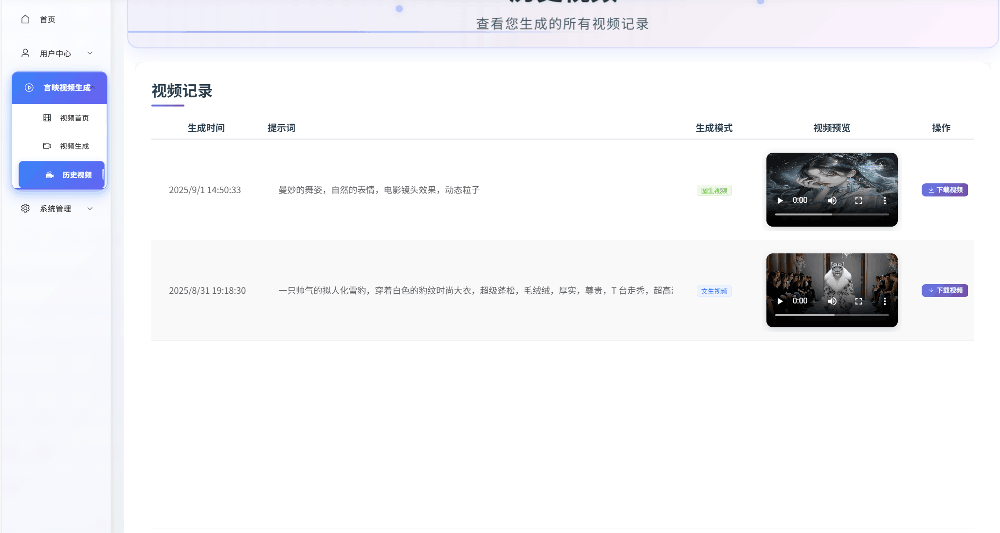1000x533 pixels.
Task: Open more options on snow leopard video
Action: pos(885,301)
